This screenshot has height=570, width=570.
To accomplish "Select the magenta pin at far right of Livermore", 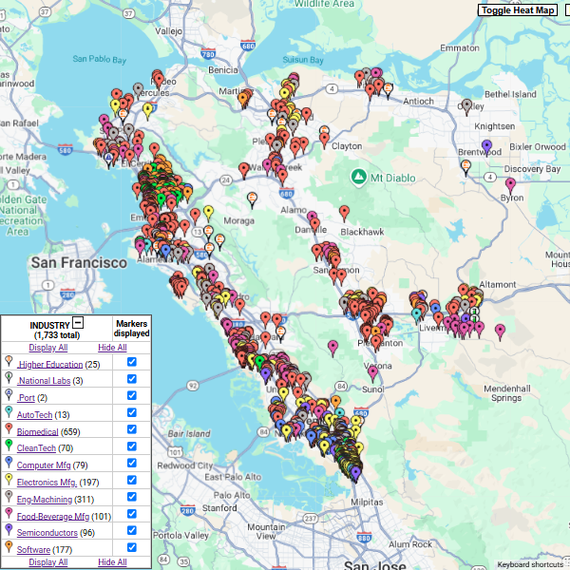I will coord(501,332).
